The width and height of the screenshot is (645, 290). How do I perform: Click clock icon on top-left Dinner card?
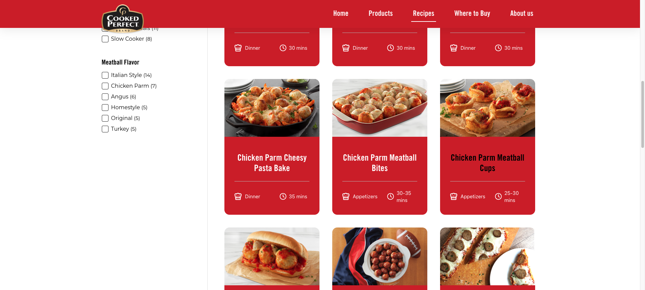pos(283,48)
